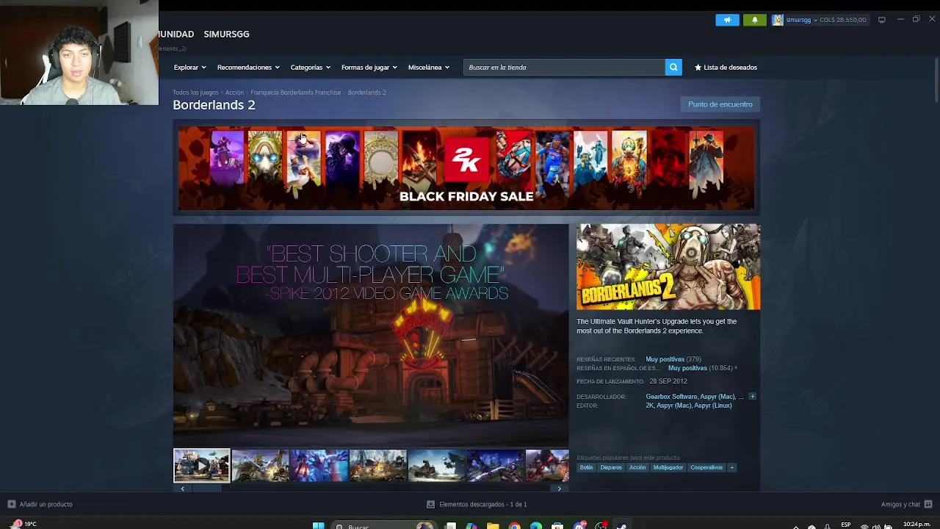Expand the Miscelánea menu
The width and height of the screenshot is (940, 529).
pos(428,67)
